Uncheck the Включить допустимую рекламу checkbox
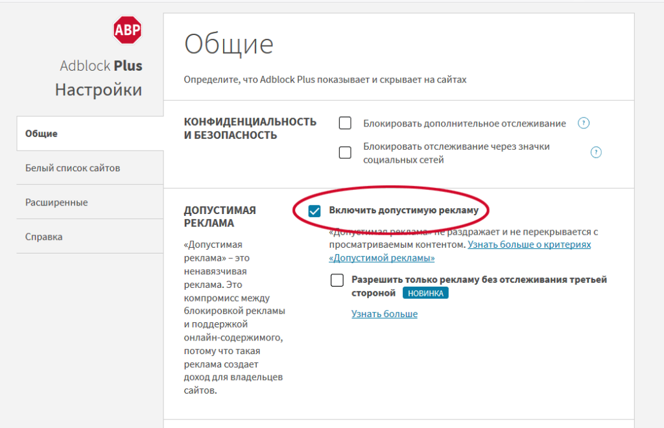664x428 pixels. click(314, 211)
